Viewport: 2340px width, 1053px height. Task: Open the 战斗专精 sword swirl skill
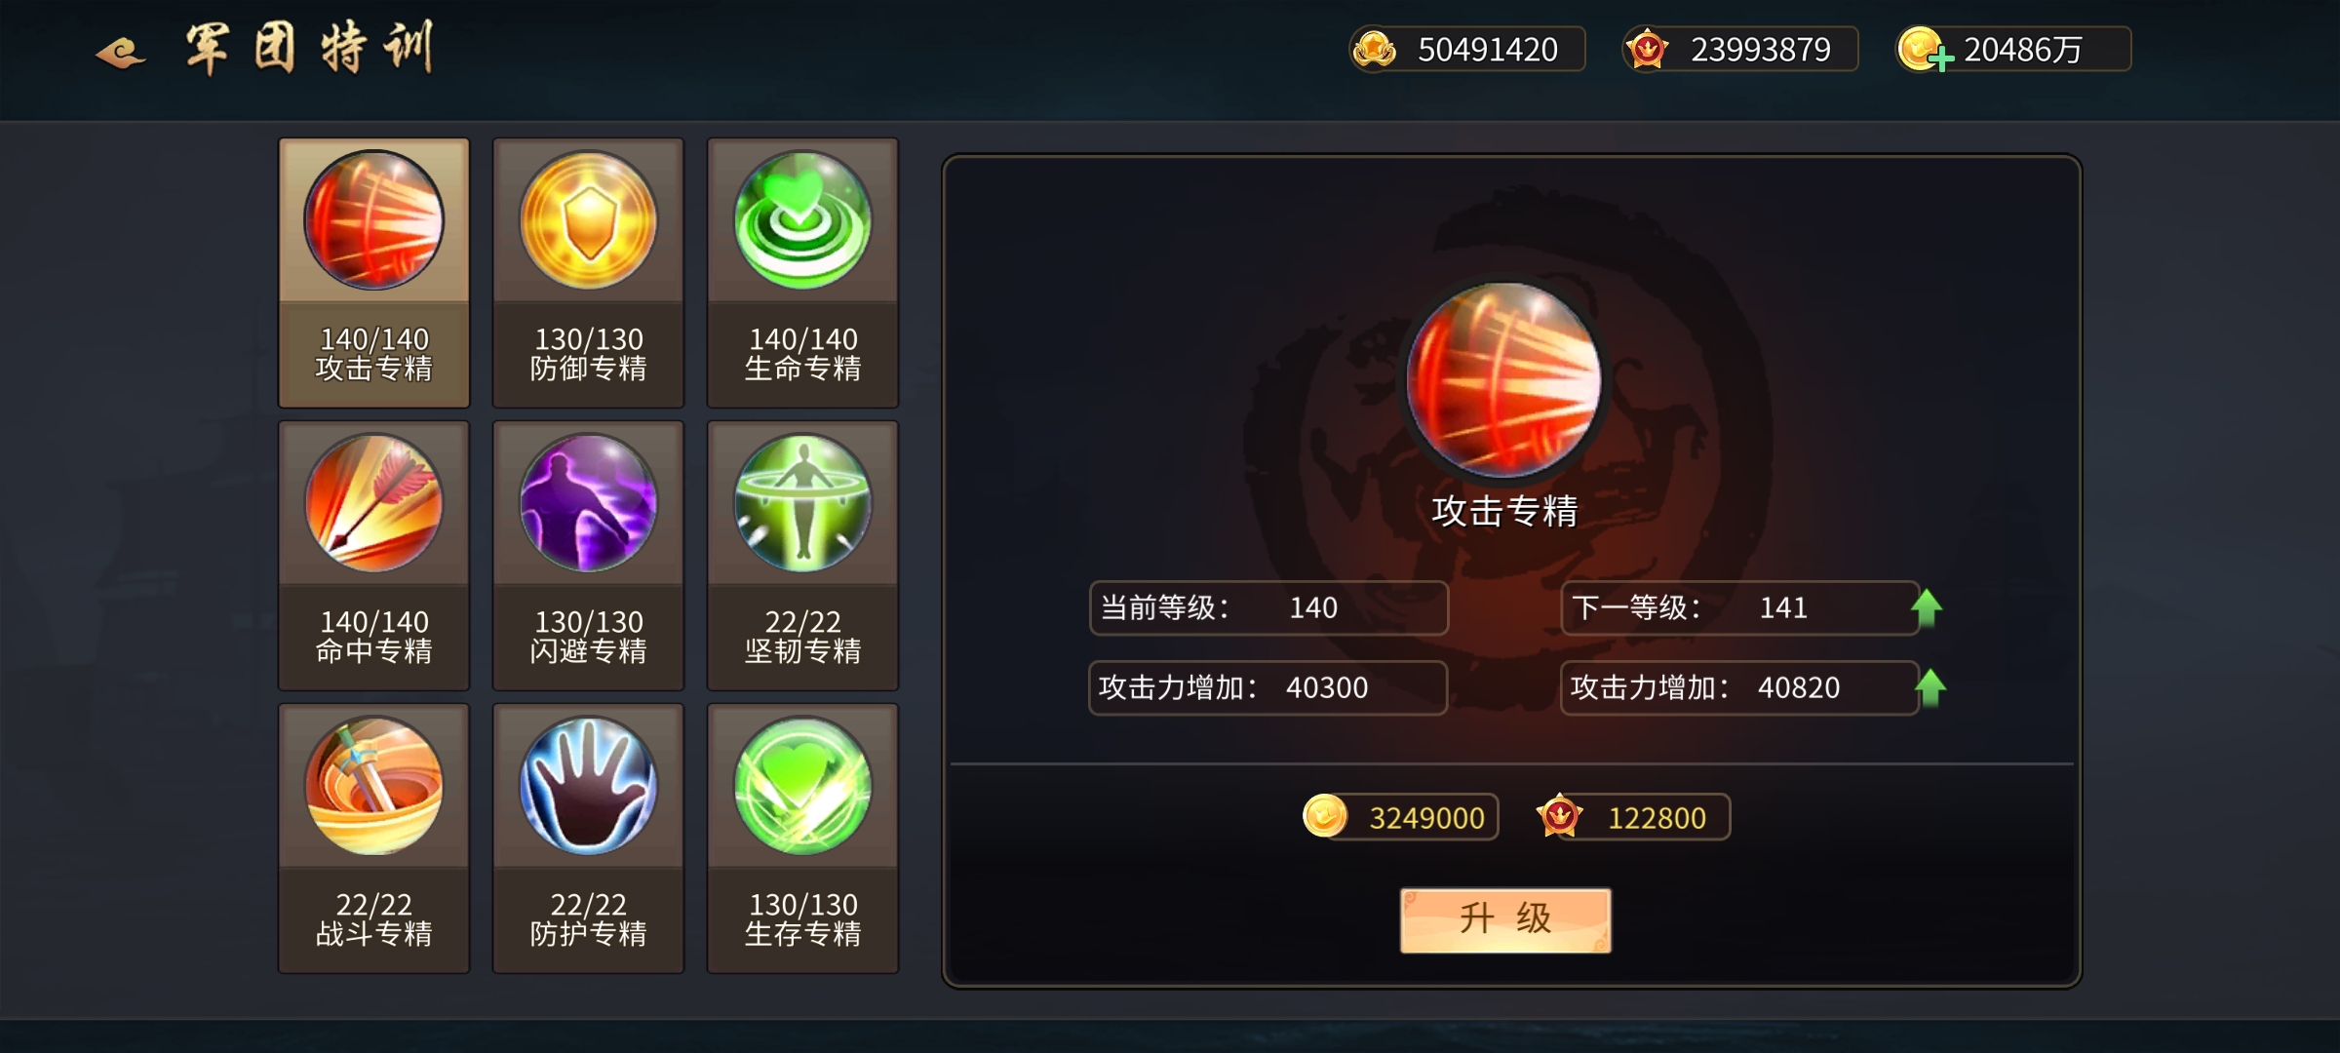pyautogui.click(x=373, y=786)
